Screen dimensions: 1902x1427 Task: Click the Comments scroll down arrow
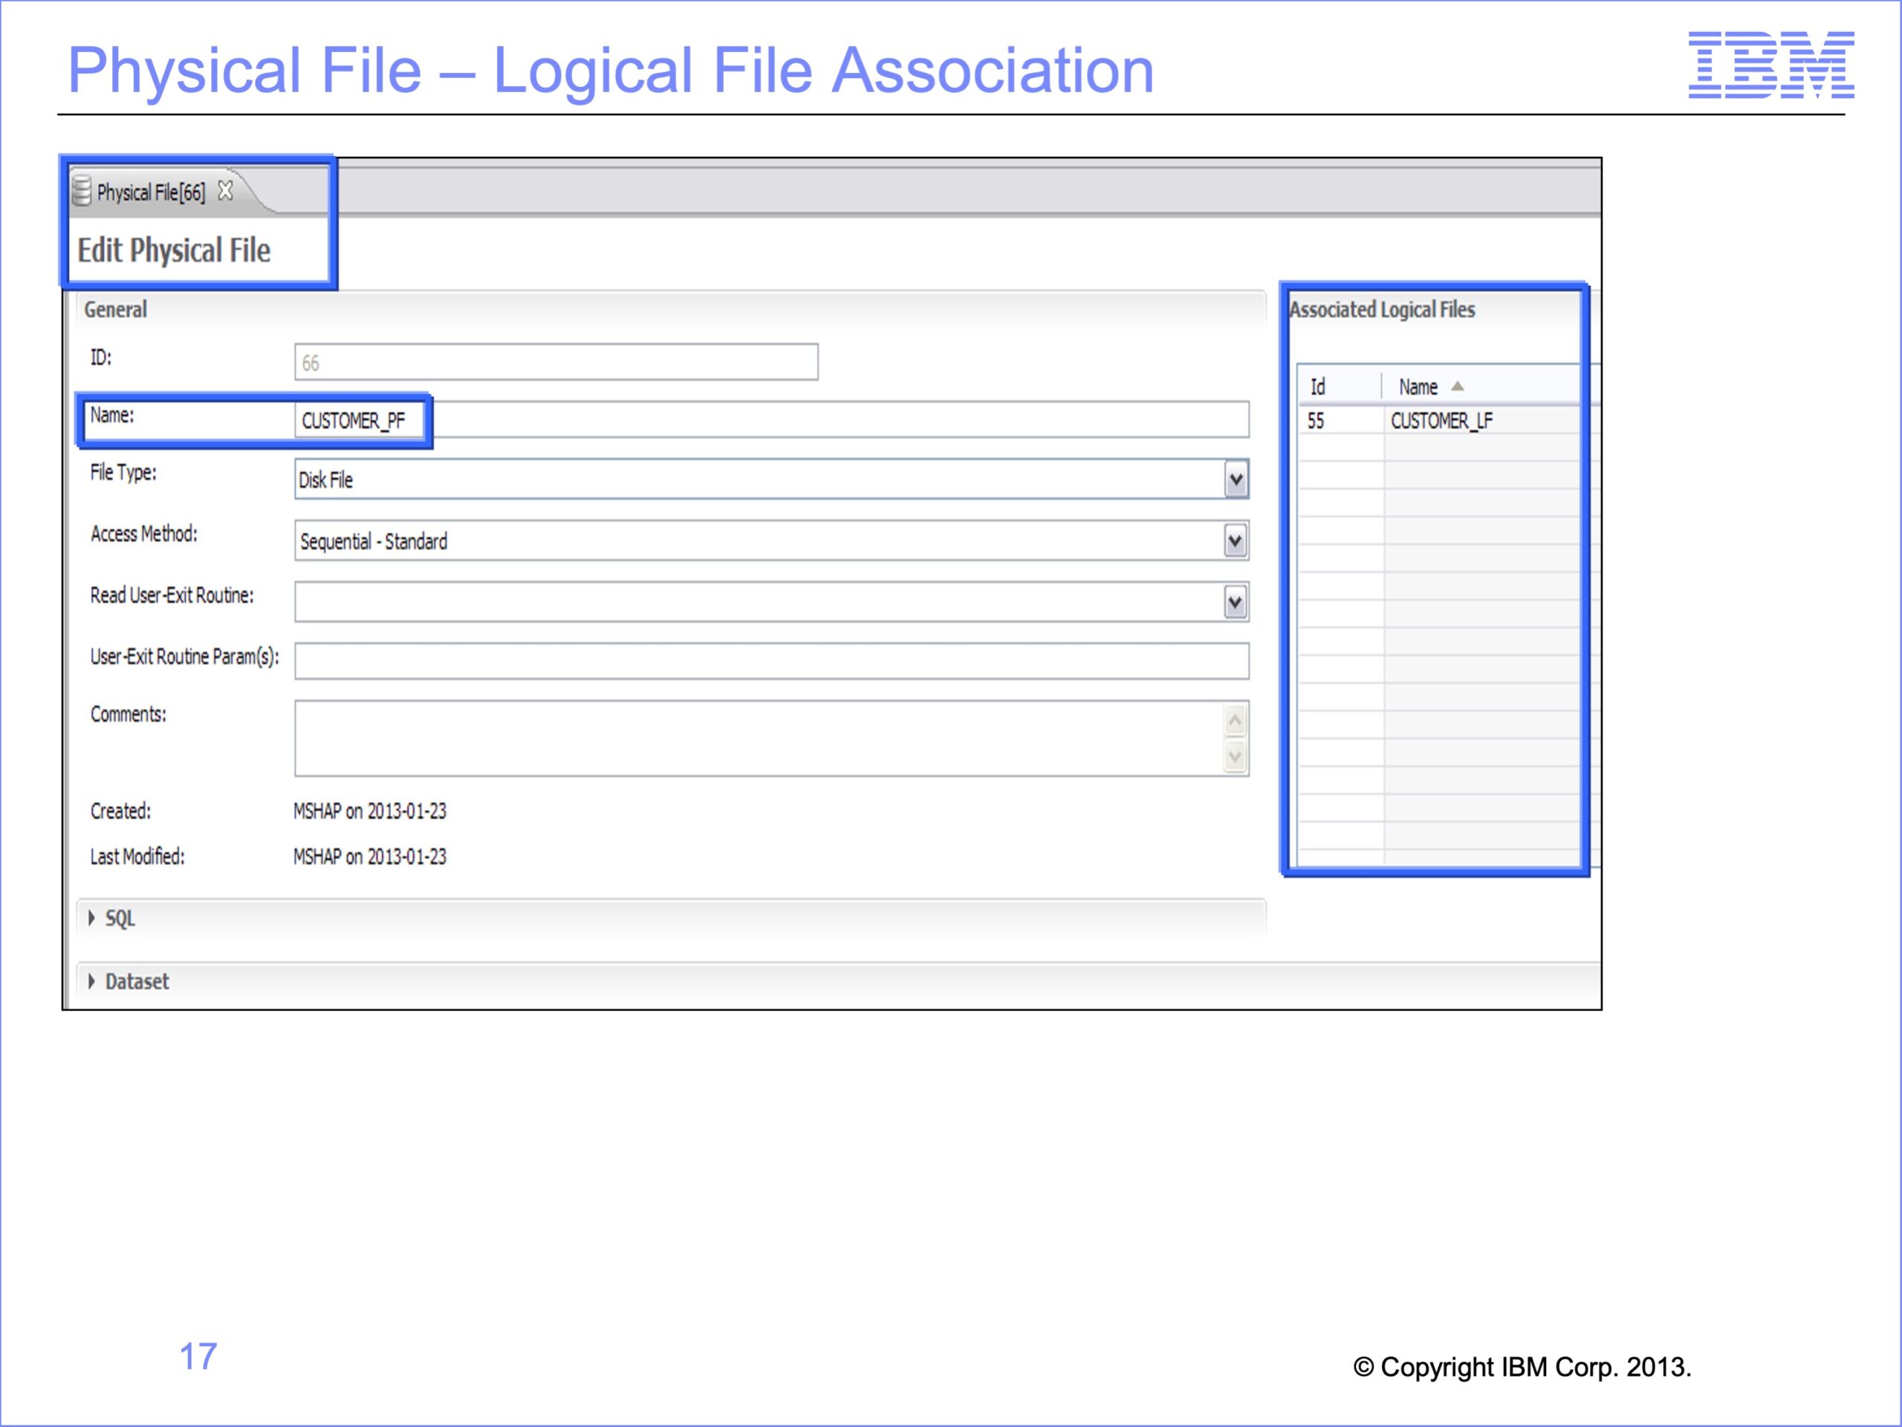click(x=1236, y=757)
